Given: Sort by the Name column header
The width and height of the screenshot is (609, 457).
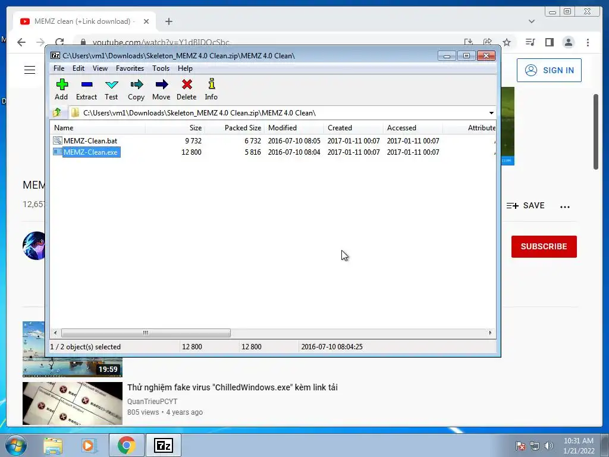Looking at the screenshot, I should pyautogui.click(x=98, y=128).
